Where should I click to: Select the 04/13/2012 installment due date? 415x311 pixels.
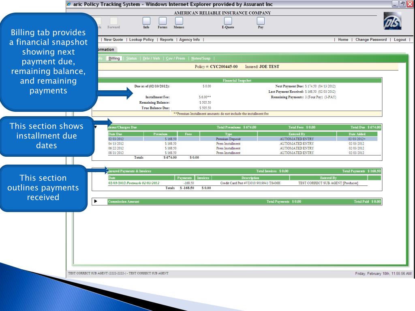116,144
